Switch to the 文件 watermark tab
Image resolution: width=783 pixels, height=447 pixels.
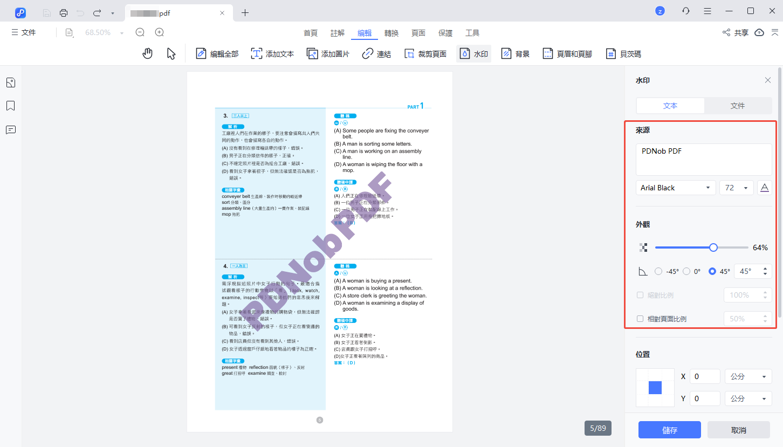pos(737,106)
